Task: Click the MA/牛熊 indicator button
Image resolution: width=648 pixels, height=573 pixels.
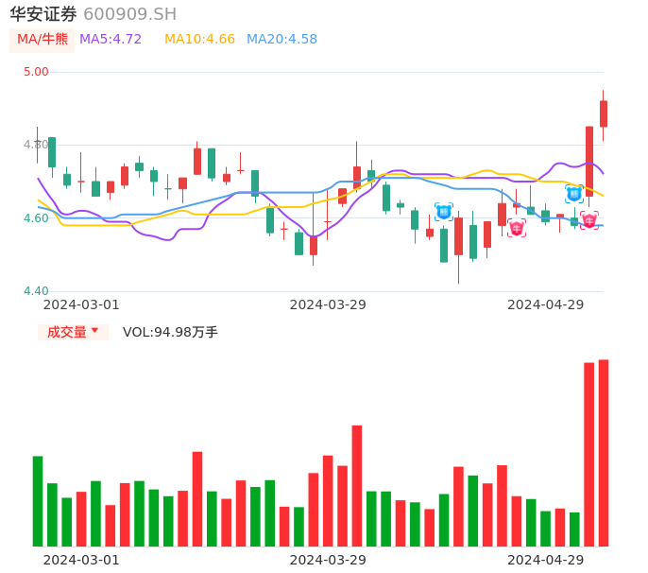Action: pyautogui.click(x=43, y=40)
